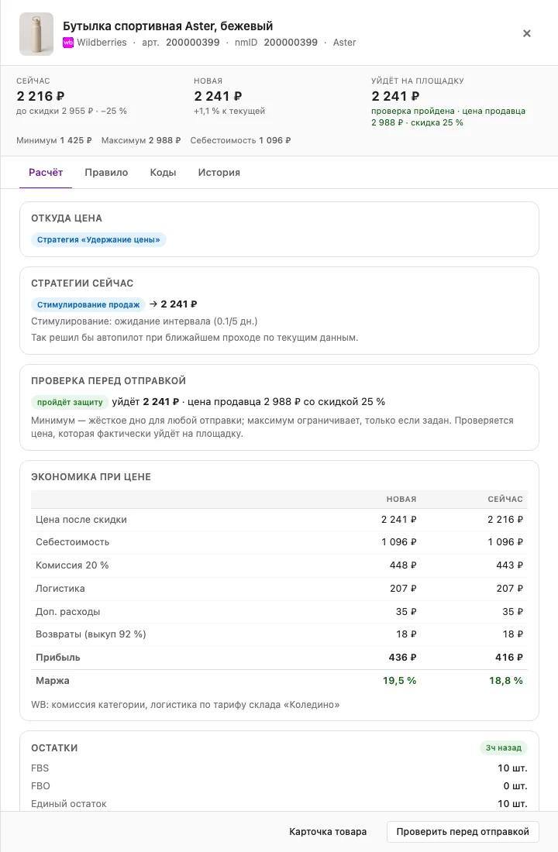Screen dimensions: 558x852
Task: Click the product title Бутылка спортивная Aster
Action: coord(168,26)
